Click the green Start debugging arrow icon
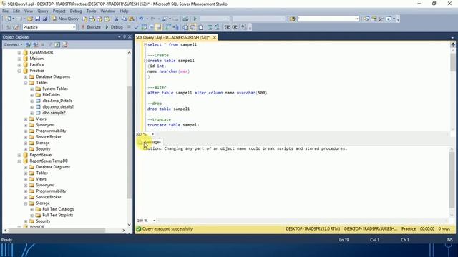Image resolution: width=458 pixels, height=257 pixels. [x=195, y=19]
